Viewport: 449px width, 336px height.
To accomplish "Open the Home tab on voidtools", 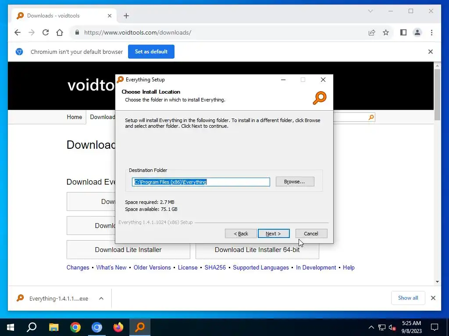I will click(x=75, y=117).
